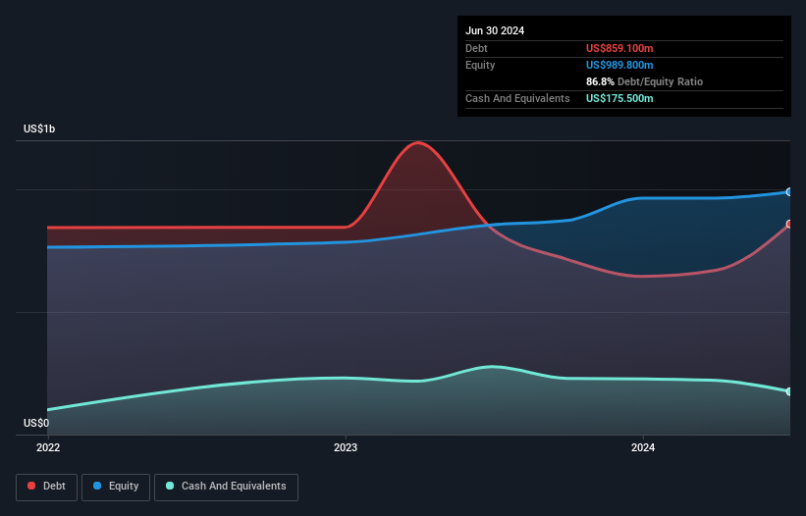Toggle the Debt legend button
Viewport: 806px width, 516px height.
[47, 488]
